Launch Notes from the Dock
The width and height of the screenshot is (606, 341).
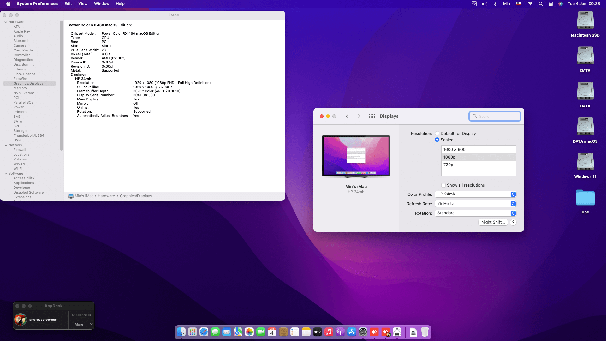pyautogui.click(x=306, y=332)
